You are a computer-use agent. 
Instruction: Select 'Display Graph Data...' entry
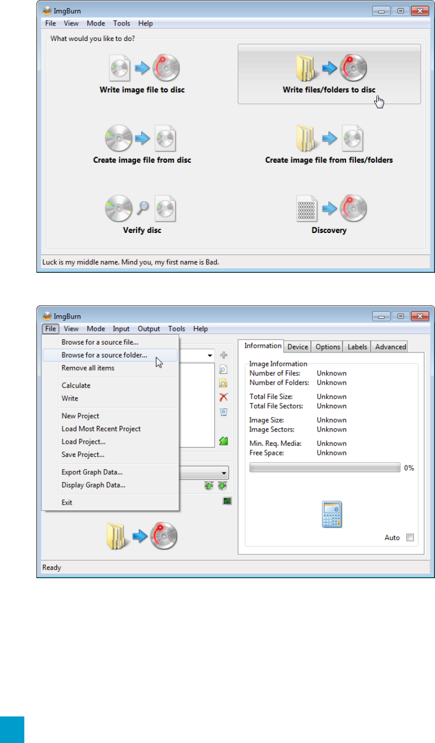(x=111, y=485)
